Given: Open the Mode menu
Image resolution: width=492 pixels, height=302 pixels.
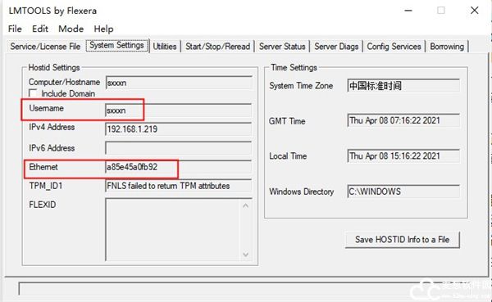Looking at the screenshot, I should coord(71,29).
